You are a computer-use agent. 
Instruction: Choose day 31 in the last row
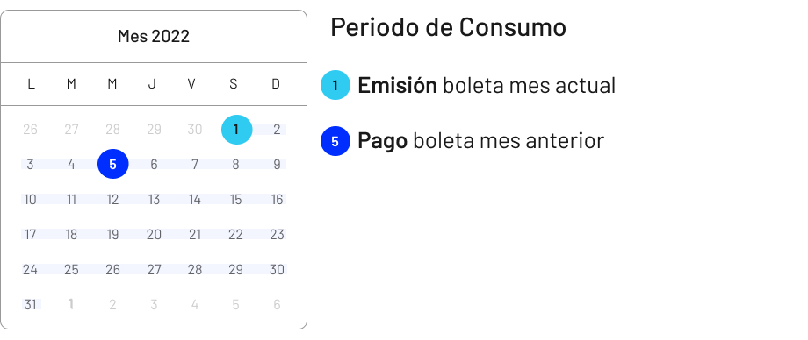pyautogui.click(x=31, y=304)
